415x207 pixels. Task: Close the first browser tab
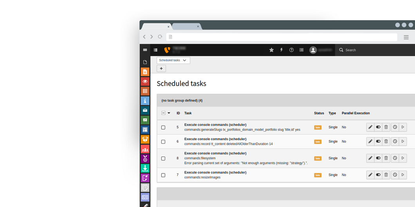168,27
